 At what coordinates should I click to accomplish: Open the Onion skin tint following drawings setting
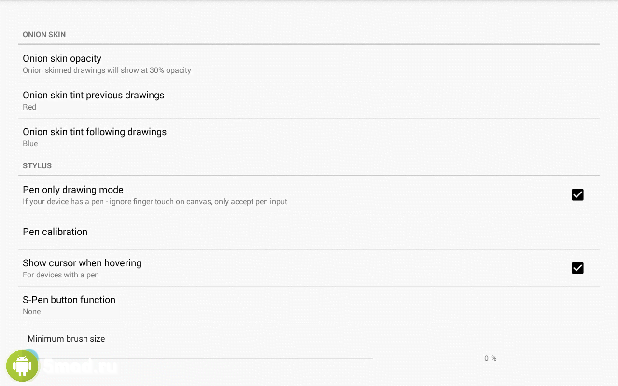click(95, 132)
